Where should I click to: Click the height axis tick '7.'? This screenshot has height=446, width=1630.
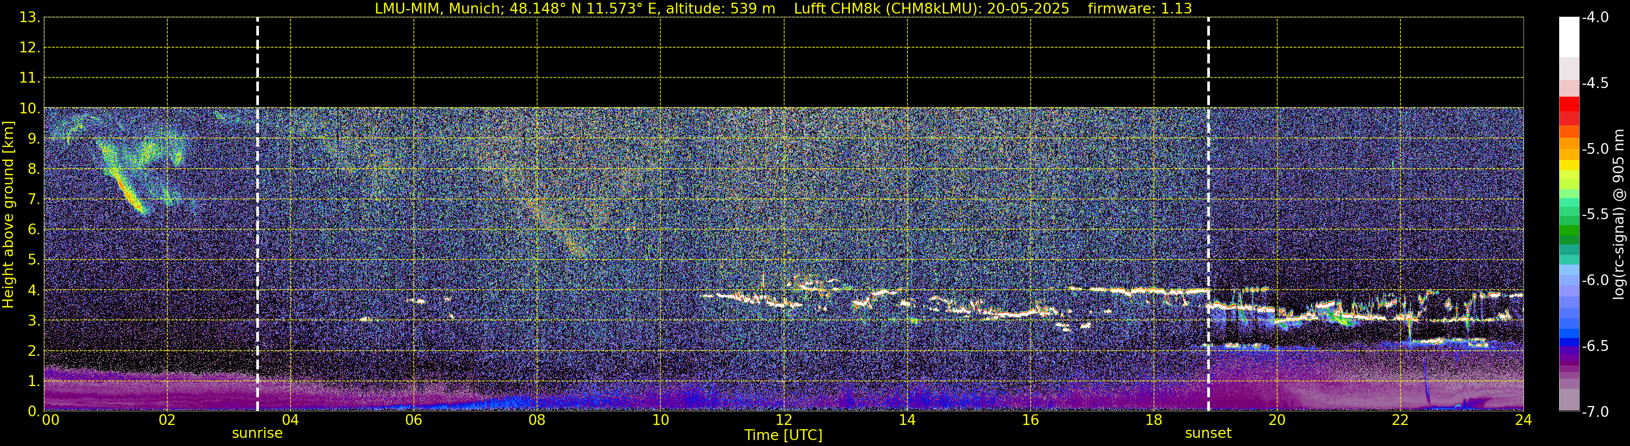click(34, 200)
